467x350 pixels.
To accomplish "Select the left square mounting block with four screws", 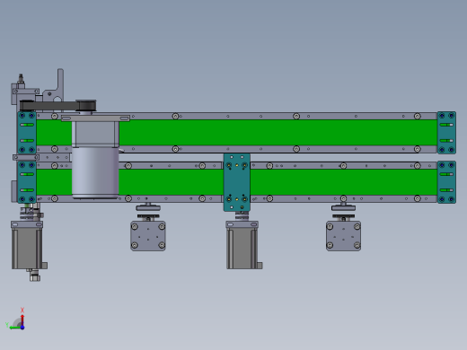I will (x=148, y=236).
